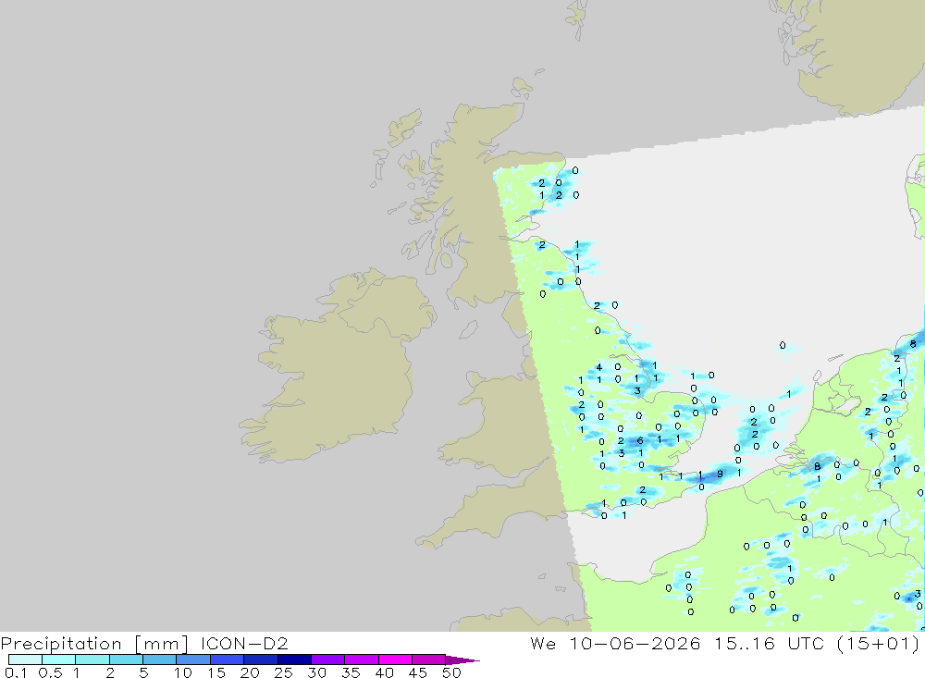Click the 25–30 mm dark navy legend swatch
The height and width of the screenshot is (678, 925).
point(294,660)
